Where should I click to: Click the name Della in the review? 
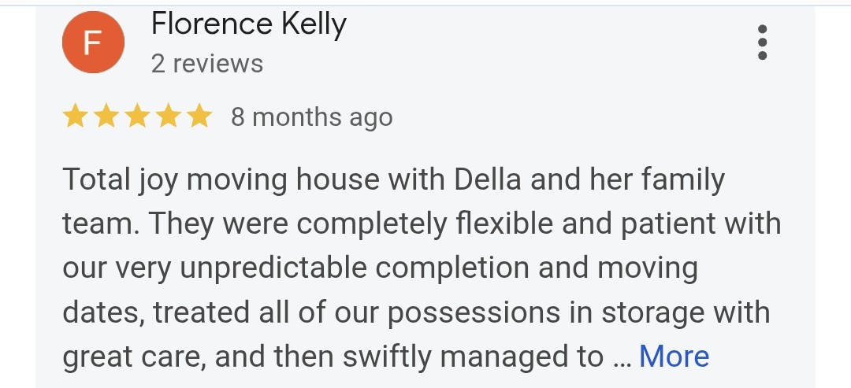pos(489,180)
